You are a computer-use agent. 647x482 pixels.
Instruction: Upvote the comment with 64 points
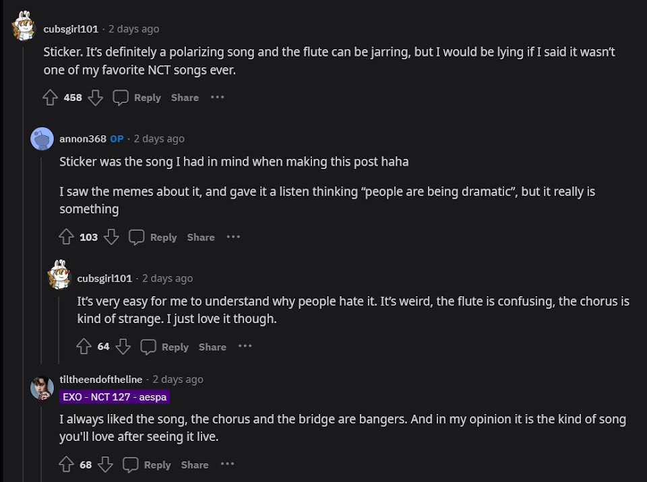pyautogui.click(x=84, y=347)
